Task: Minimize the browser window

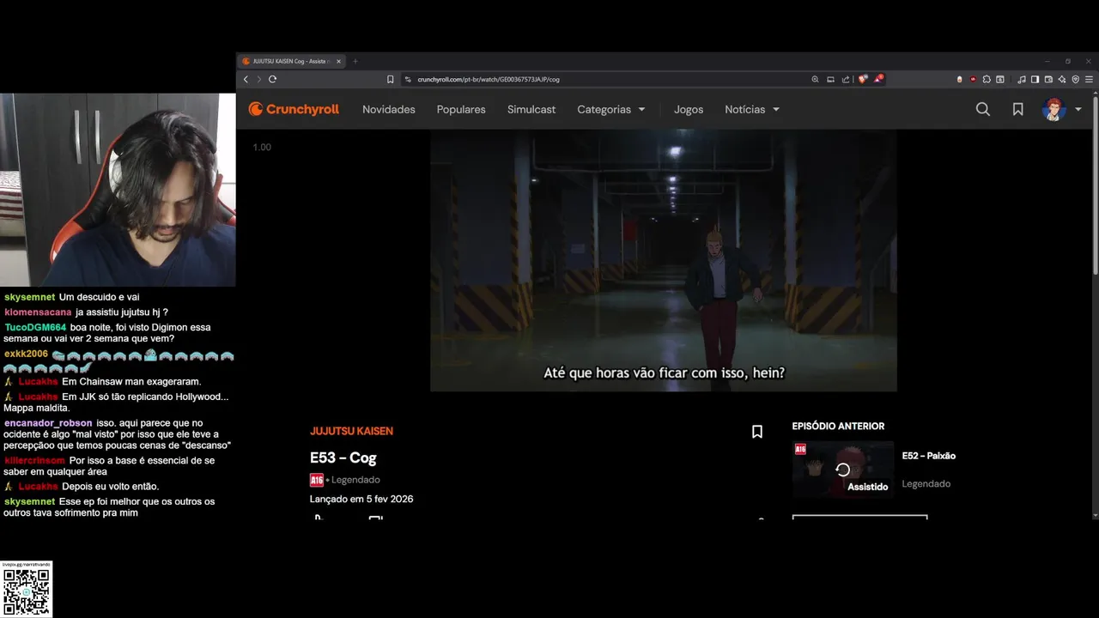Action: [x=1047, y=61]
